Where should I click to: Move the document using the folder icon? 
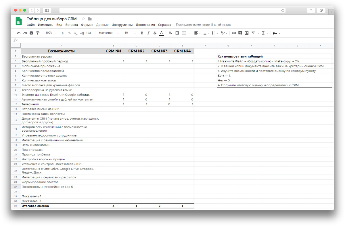pos(90,19)
